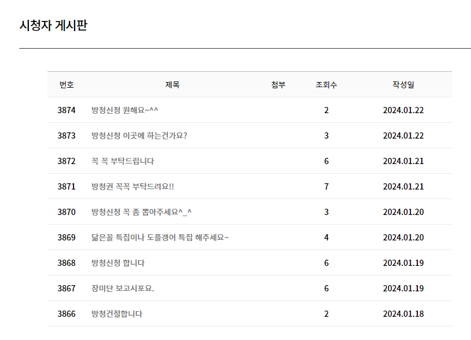Image resolution: width=471 pixels, height=340 pixels.
Task: Select post number 3867
Action: (66, 289)
